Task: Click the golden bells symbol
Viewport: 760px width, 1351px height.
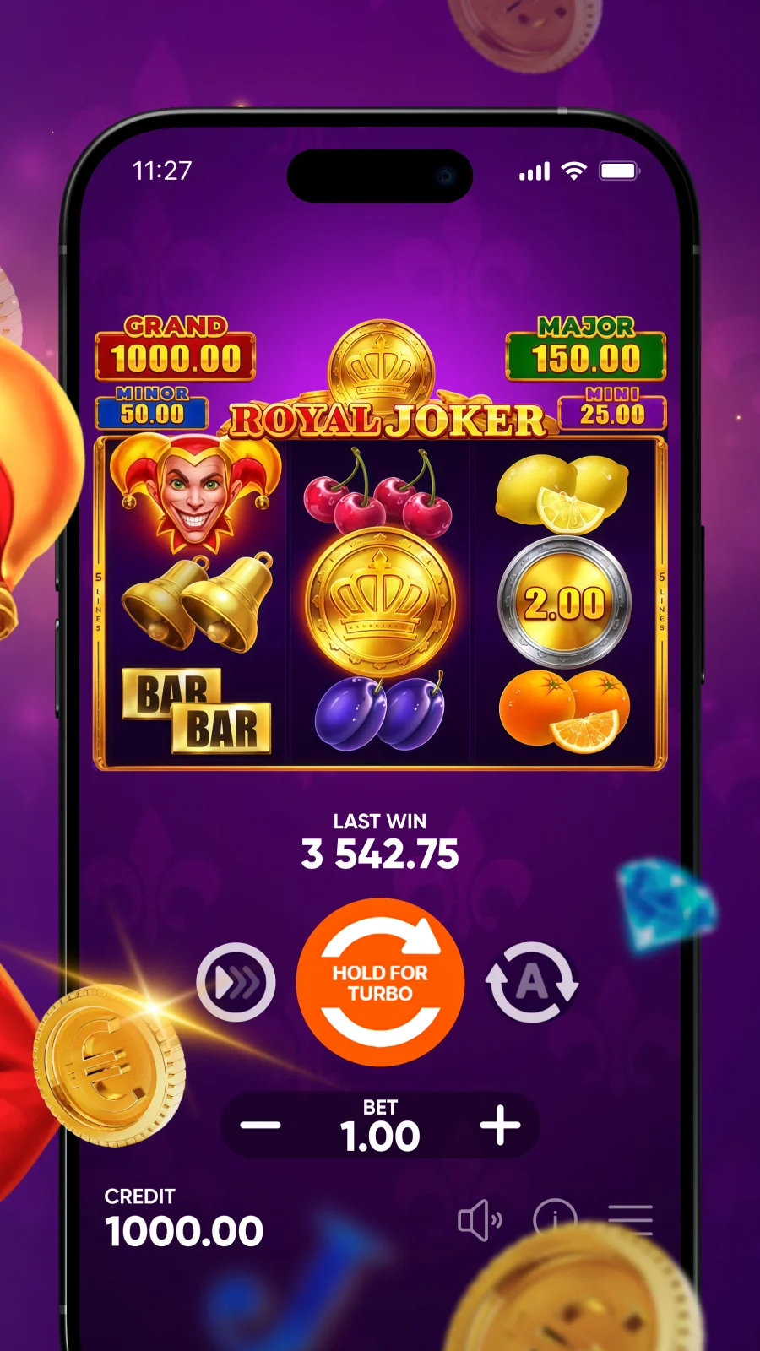Action: 199,602
